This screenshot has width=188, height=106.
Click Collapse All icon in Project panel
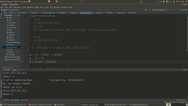16,13
